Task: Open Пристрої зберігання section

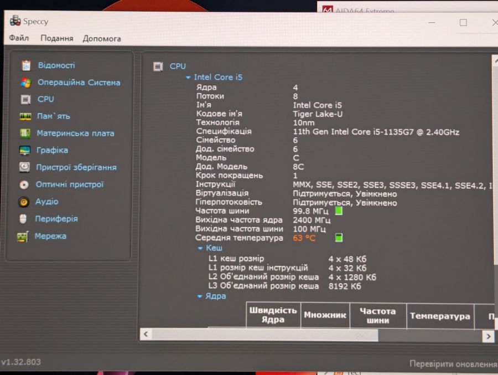Action: (x=76, y=167)
